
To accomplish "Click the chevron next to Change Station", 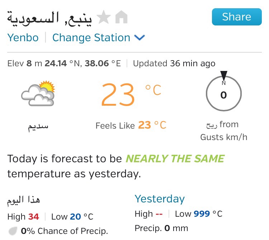I will [x=140, y=38].
